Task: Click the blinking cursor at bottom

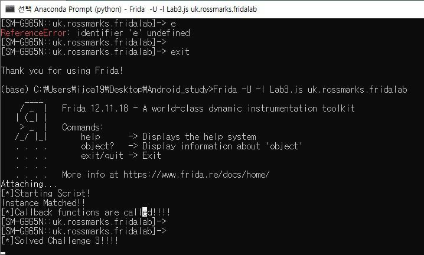Action: pos(3,253)
